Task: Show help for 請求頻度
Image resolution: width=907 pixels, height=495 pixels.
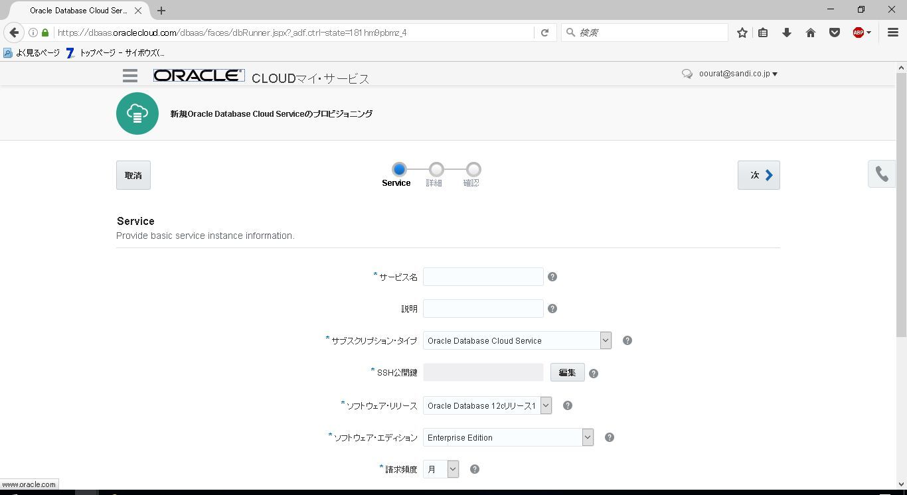Action: point(475,469)
